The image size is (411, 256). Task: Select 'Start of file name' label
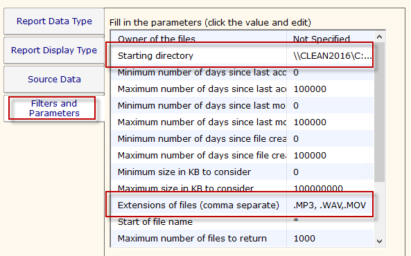[155, 222]
